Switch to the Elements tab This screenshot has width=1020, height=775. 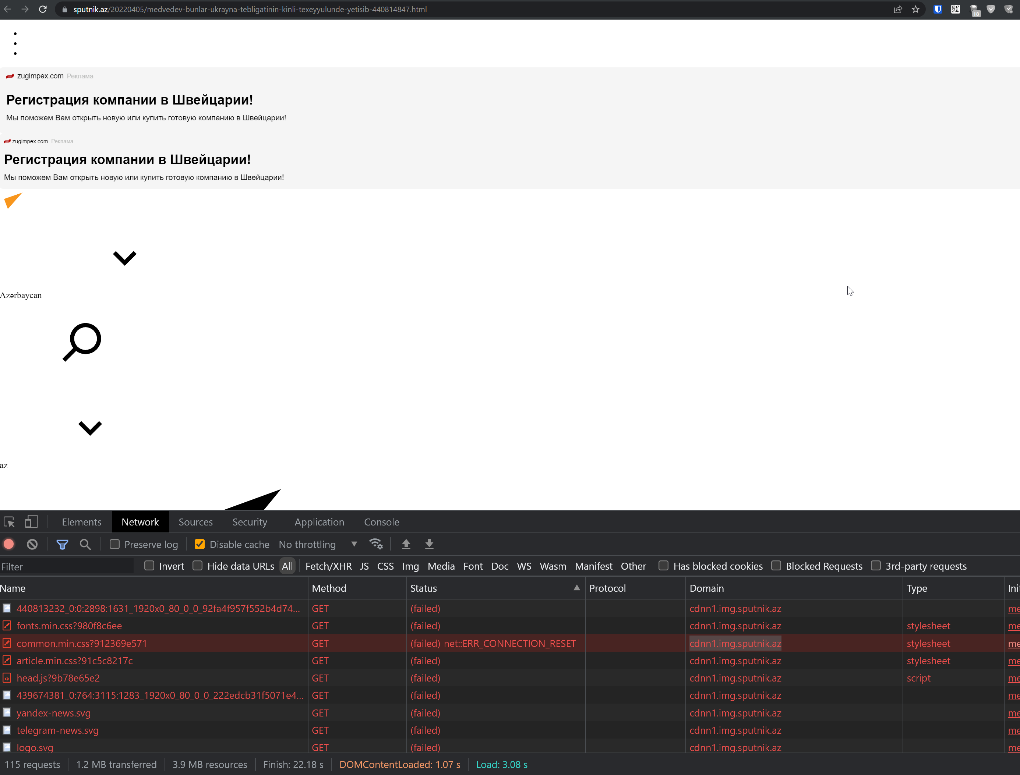click(x=82, y=522)
